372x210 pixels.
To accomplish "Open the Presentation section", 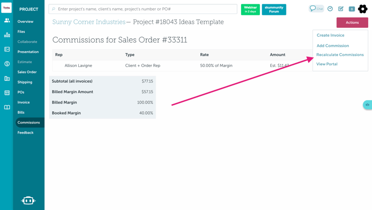I will [28, 52].
